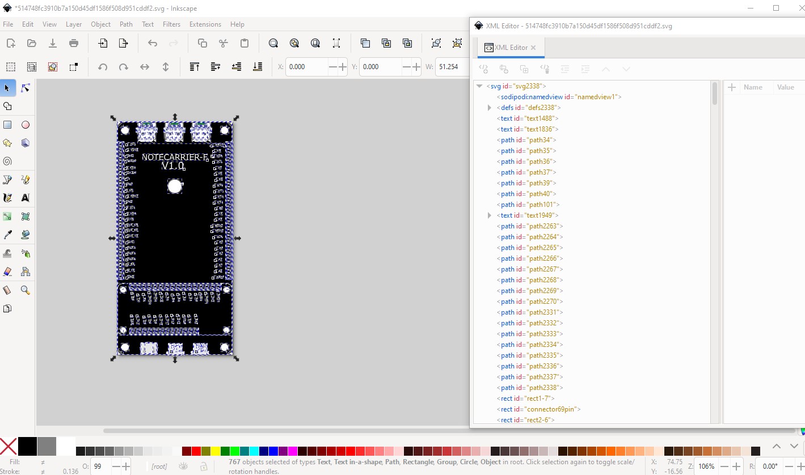The height and width of the screenshot is (475, 805).
Task: Toggle layer lock icon in status bar
Action: pyautogui.click(x=203, y=466)
